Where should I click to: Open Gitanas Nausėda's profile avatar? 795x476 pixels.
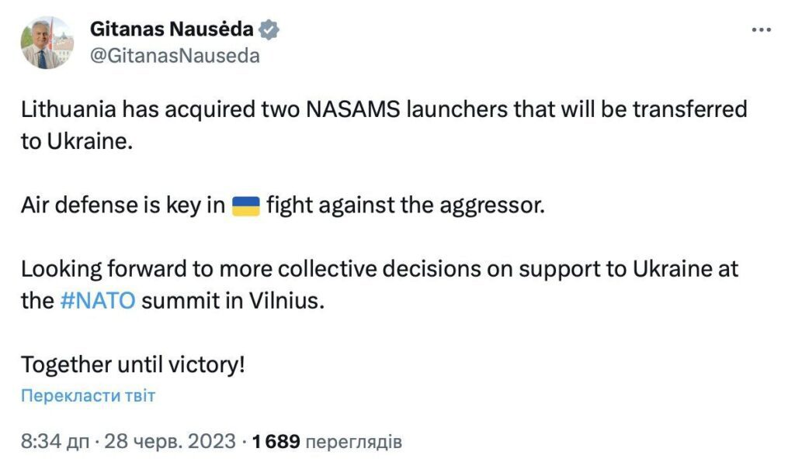(x=47, y=43)
